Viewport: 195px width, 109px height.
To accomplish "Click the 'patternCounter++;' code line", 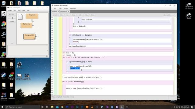I will [77, 46].
